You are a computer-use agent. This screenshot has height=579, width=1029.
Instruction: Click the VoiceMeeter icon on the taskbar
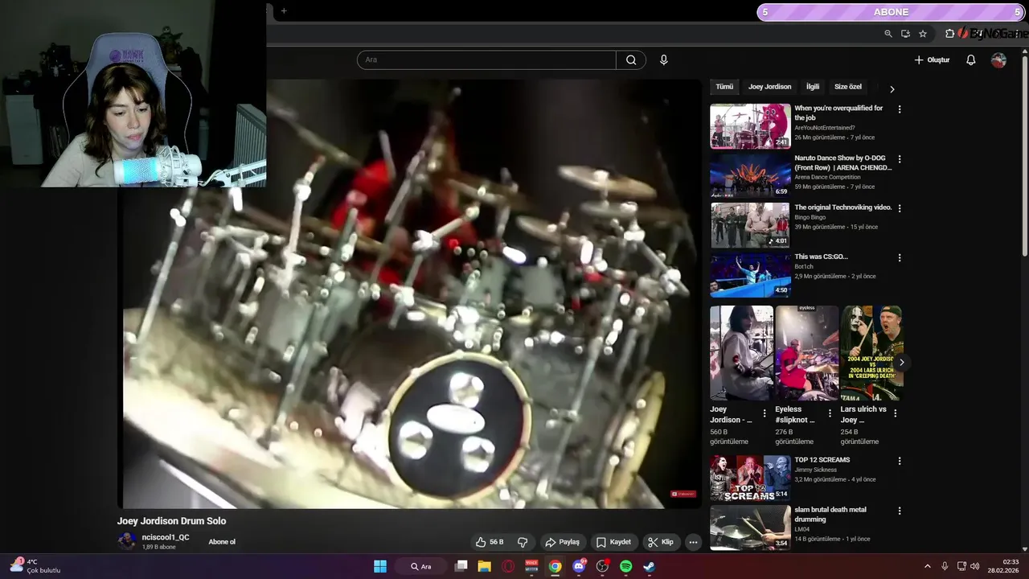531,566
